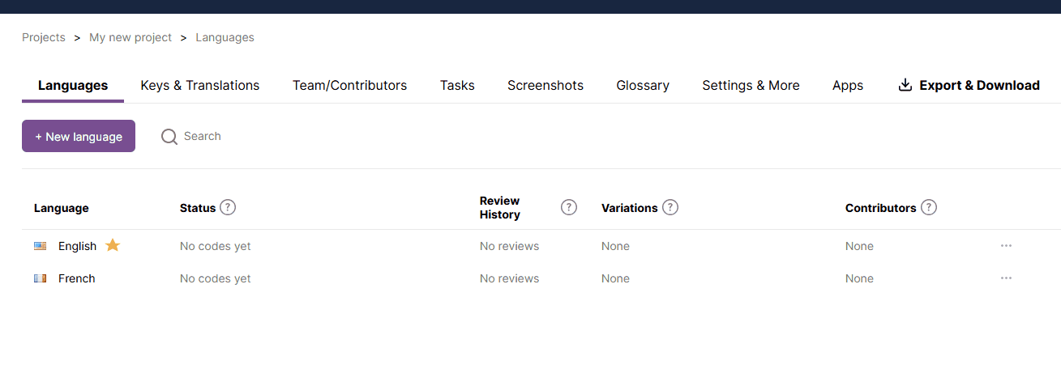
Task: Go to the Tasks tab
Action: click(x=457, y=86)
